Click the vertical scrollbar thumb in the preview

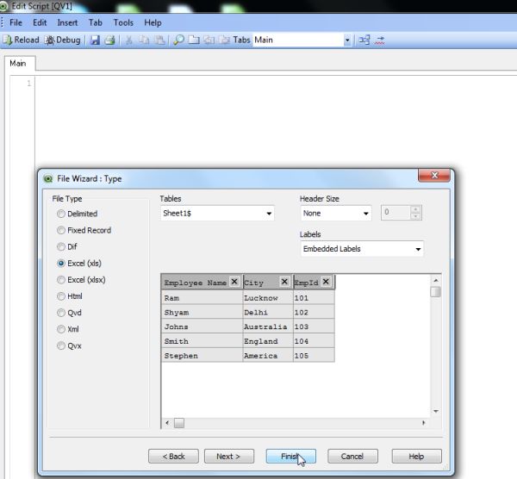click(x=435, y=292)
